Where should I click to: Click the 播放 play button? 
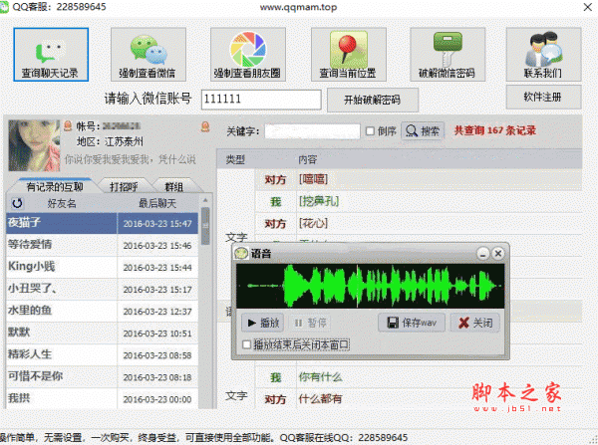[263, 324]
